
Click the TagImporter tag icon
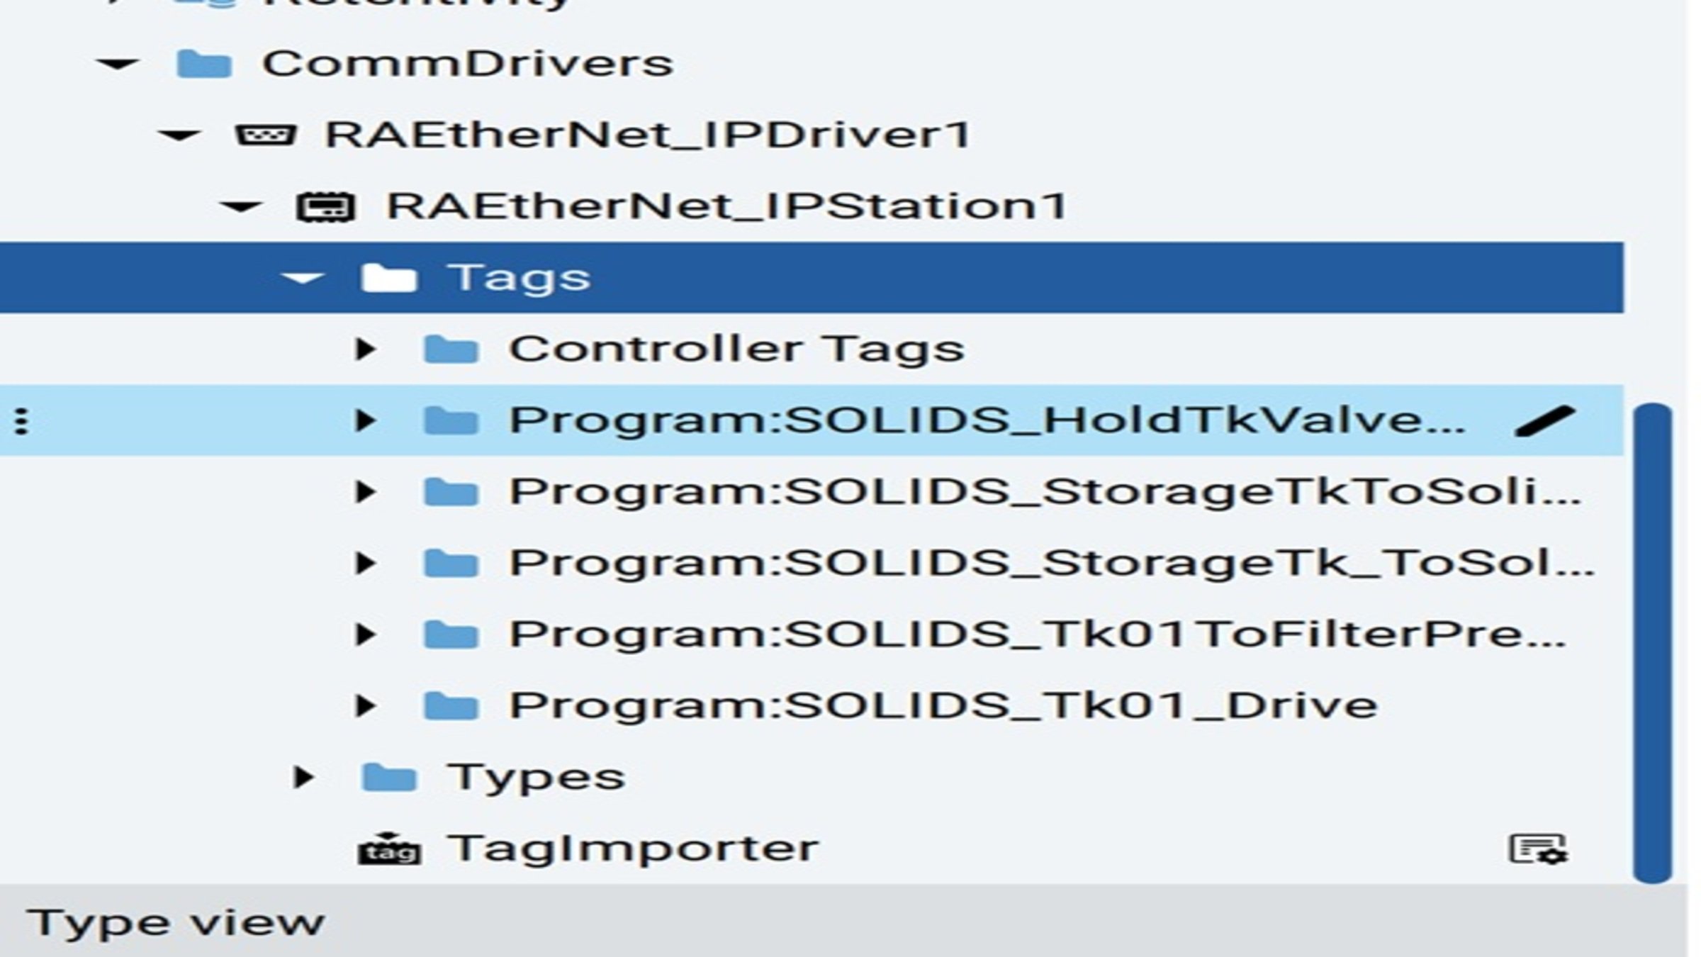pyautogui.click(x=389, y=849)
